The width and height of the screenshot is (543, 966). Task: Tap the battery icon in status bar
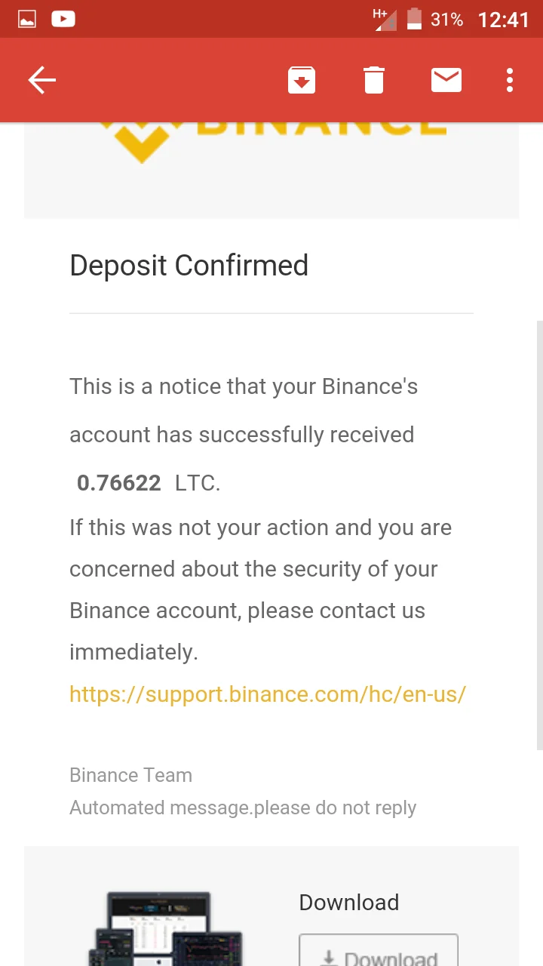tap(414, 19)
